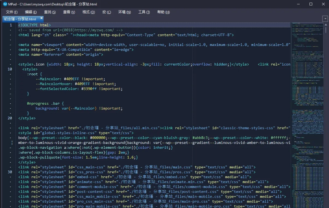Show the 环境 (Environment) menu

pos(124,12)
